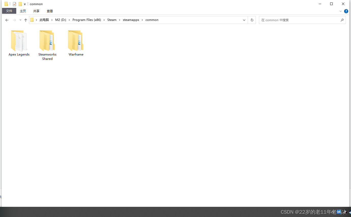Click the Back navigation arrow

click(x=7, y=20)
